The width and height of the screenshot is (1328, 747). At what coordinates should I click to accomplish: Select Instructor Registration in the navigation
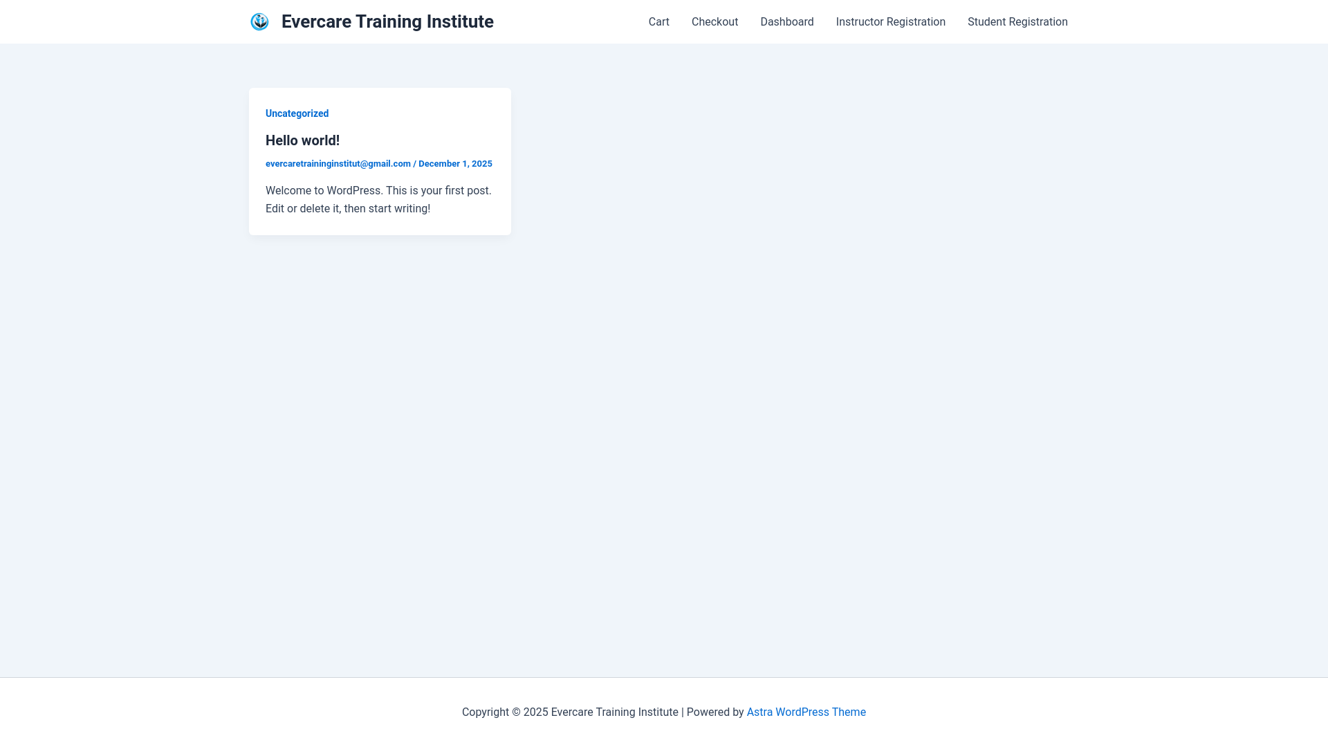click(890, 22)
